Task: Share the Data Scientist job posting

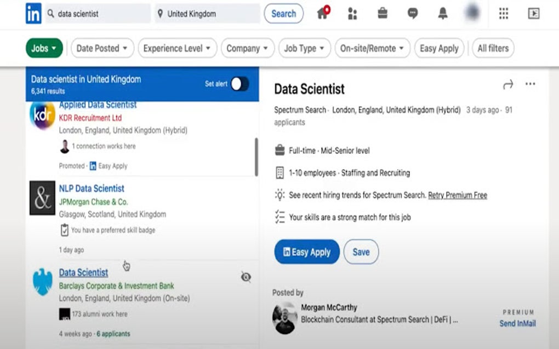Action: (507, 84)
